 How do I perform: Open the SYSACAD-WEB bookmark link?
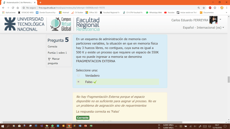point(26,12)
